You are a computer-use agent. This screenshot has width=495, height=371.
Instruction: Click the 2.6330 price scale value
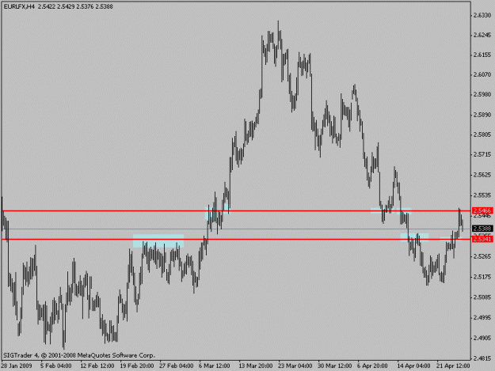click(482, 15)
